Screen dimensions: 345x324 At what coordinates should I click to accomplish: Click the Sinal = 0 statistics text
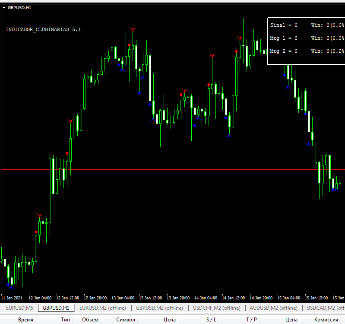284,25
